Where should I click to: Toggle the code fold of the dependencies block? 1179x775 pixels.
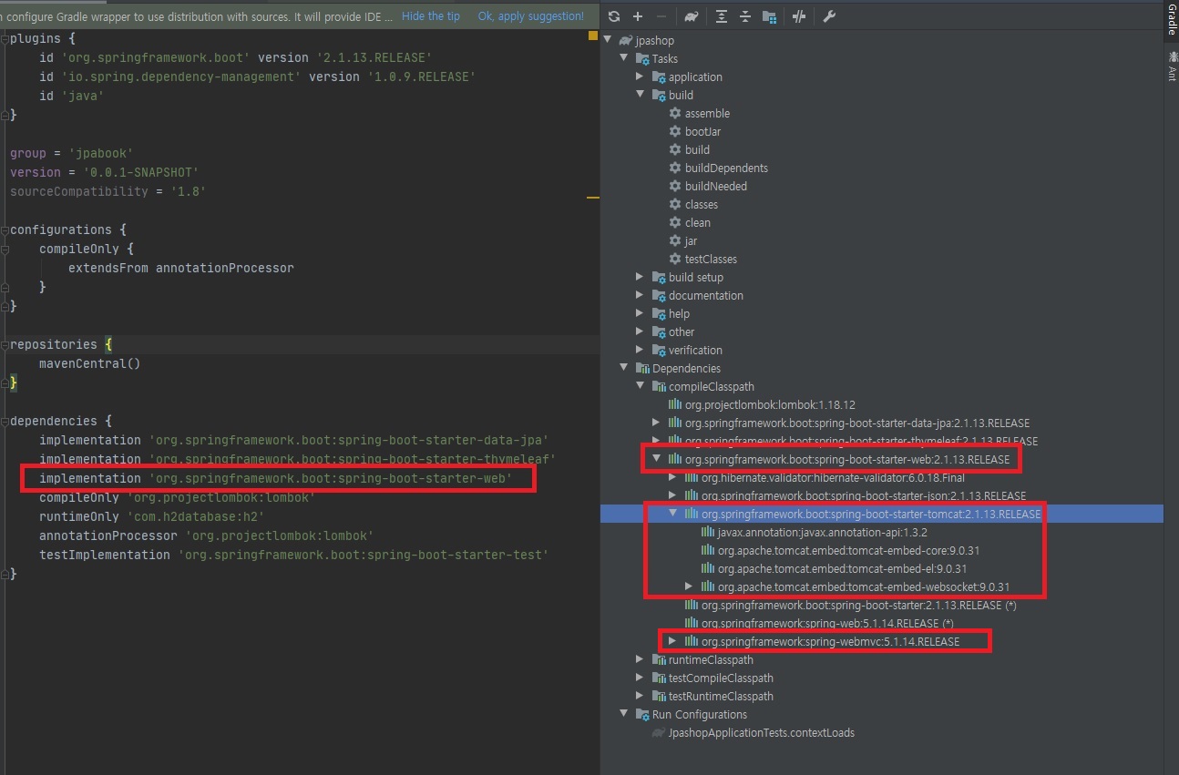[5, 421]
